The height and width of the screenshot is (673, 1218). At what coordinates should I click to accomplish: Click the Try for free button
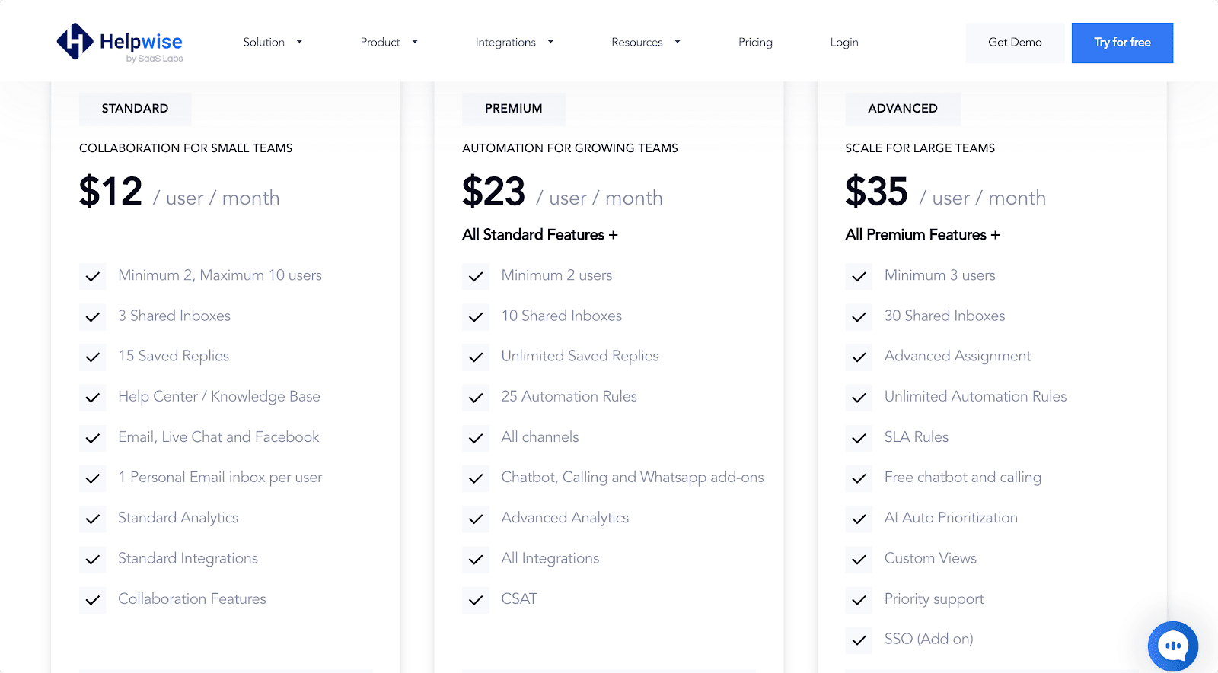(x=1122, y=43)
